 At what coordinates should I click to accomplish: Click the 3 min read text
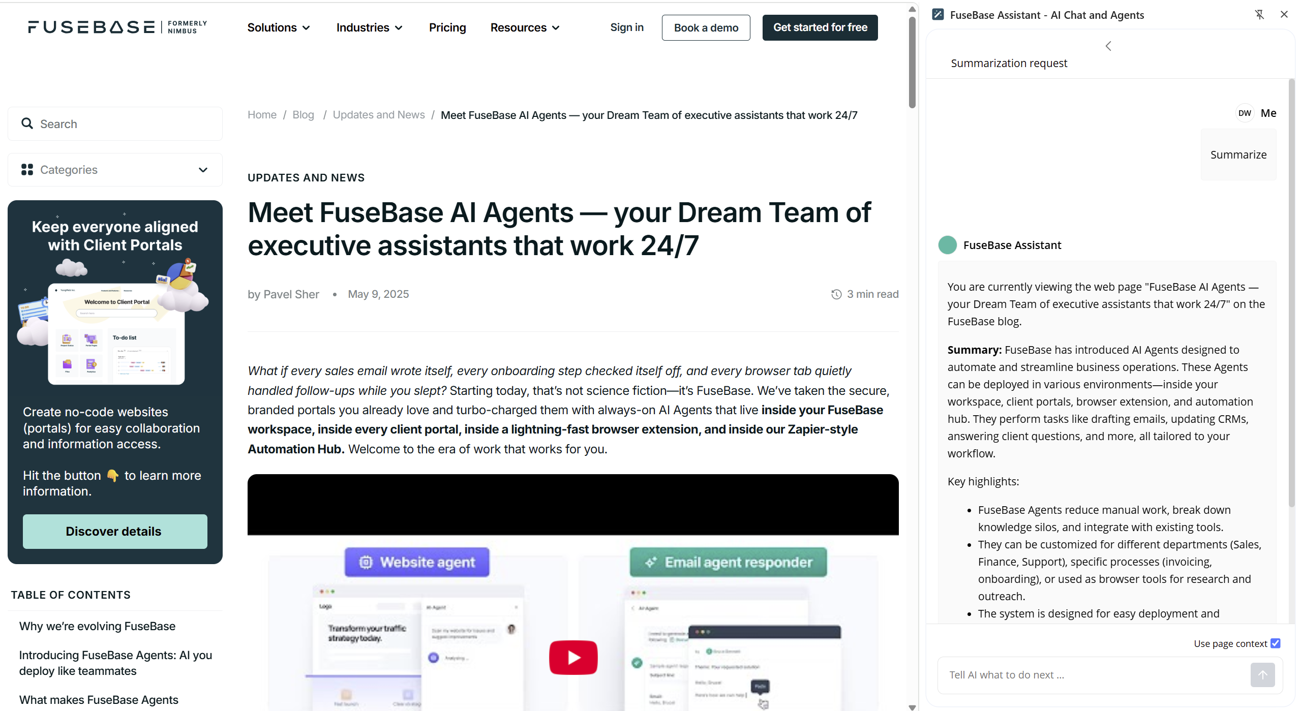(x=872, y=294)
